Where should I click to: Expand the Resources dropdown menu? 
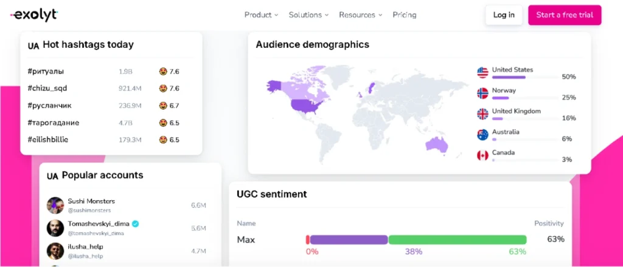point(360,15)
